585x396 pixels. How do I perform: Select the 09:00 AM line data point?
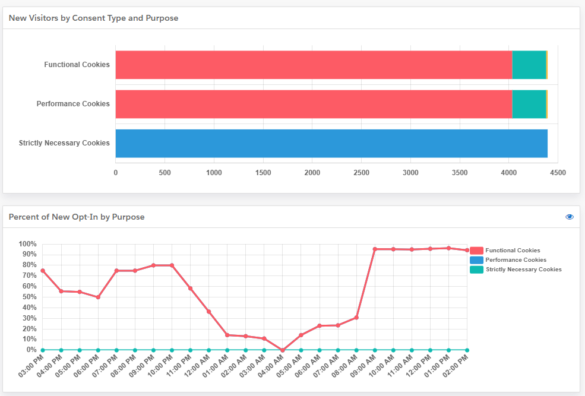(x=375, y=249)
